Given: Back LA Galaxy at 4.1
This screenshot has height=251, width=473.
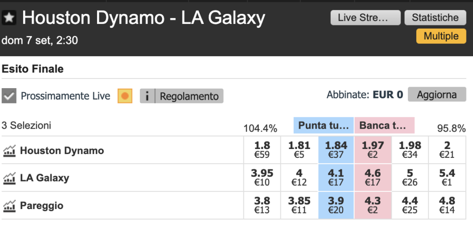Looking at the screenshot, I should click(x=336, y=178).
